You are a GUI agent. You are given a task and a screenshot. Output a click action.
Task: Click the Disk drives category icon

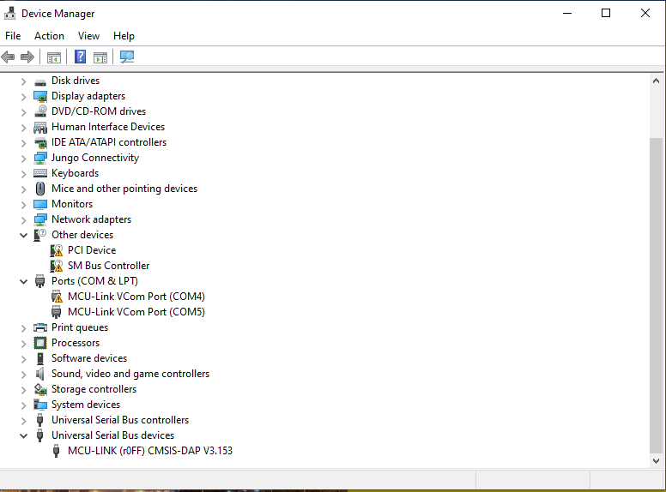[40, 81]
